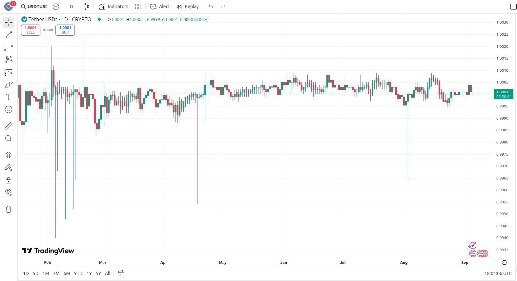
Task: Select the 5Y date range
Action: click(x=98, y=273)
